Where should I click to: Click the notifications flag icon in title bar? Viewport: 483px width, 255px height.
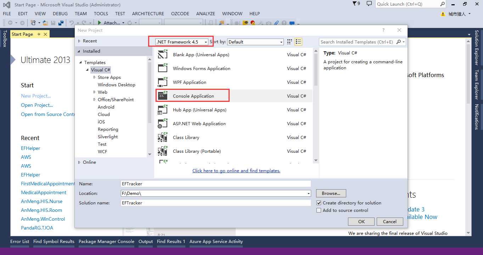[355, 4]
